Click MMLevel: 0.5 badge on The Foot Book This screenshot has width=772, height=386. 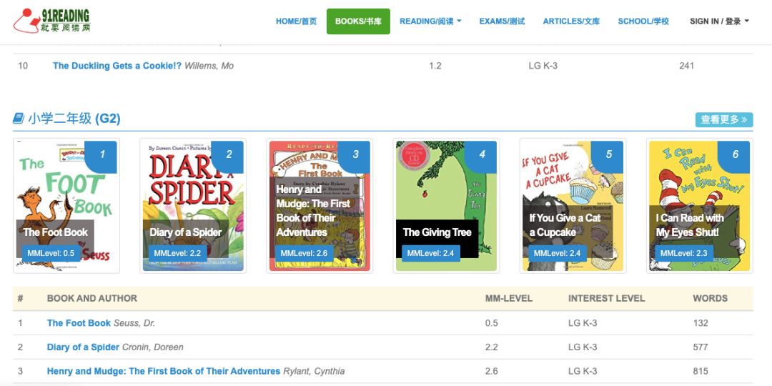point(51,253)
